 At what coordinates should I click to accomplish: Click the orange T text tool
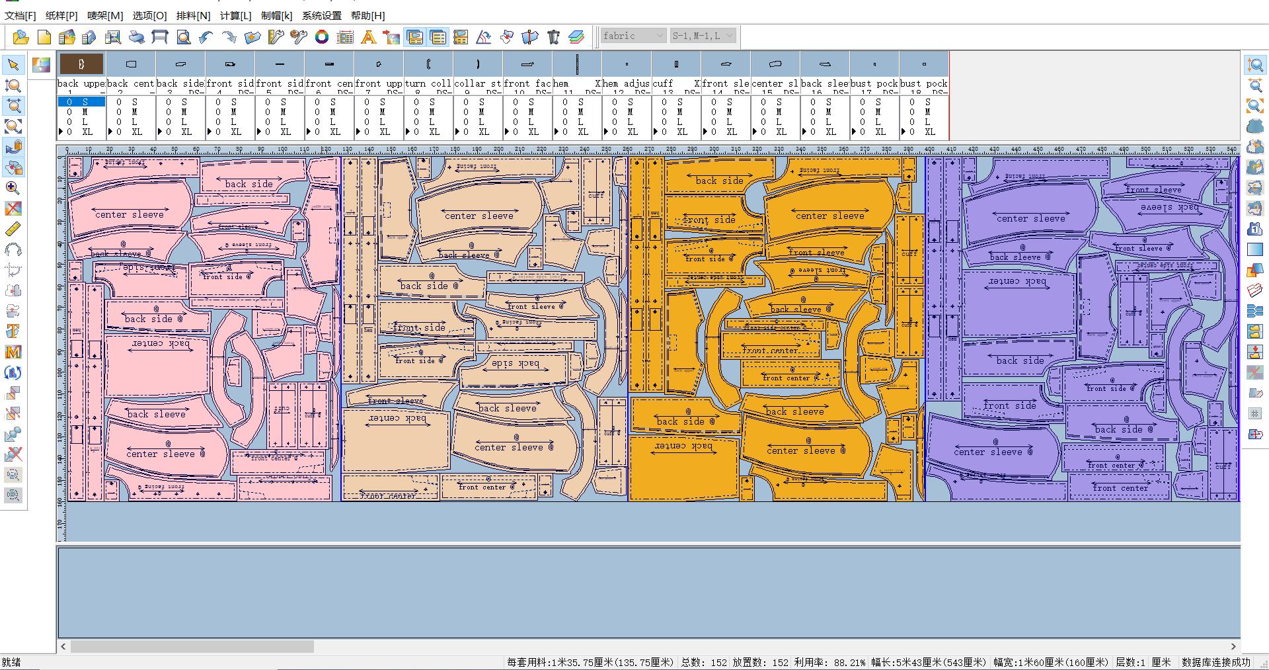point(13,331)
